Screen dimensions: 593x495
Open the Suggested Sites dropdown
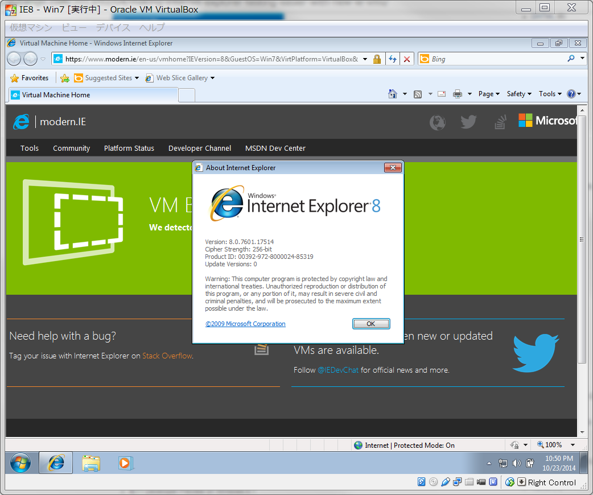(137, 78)
